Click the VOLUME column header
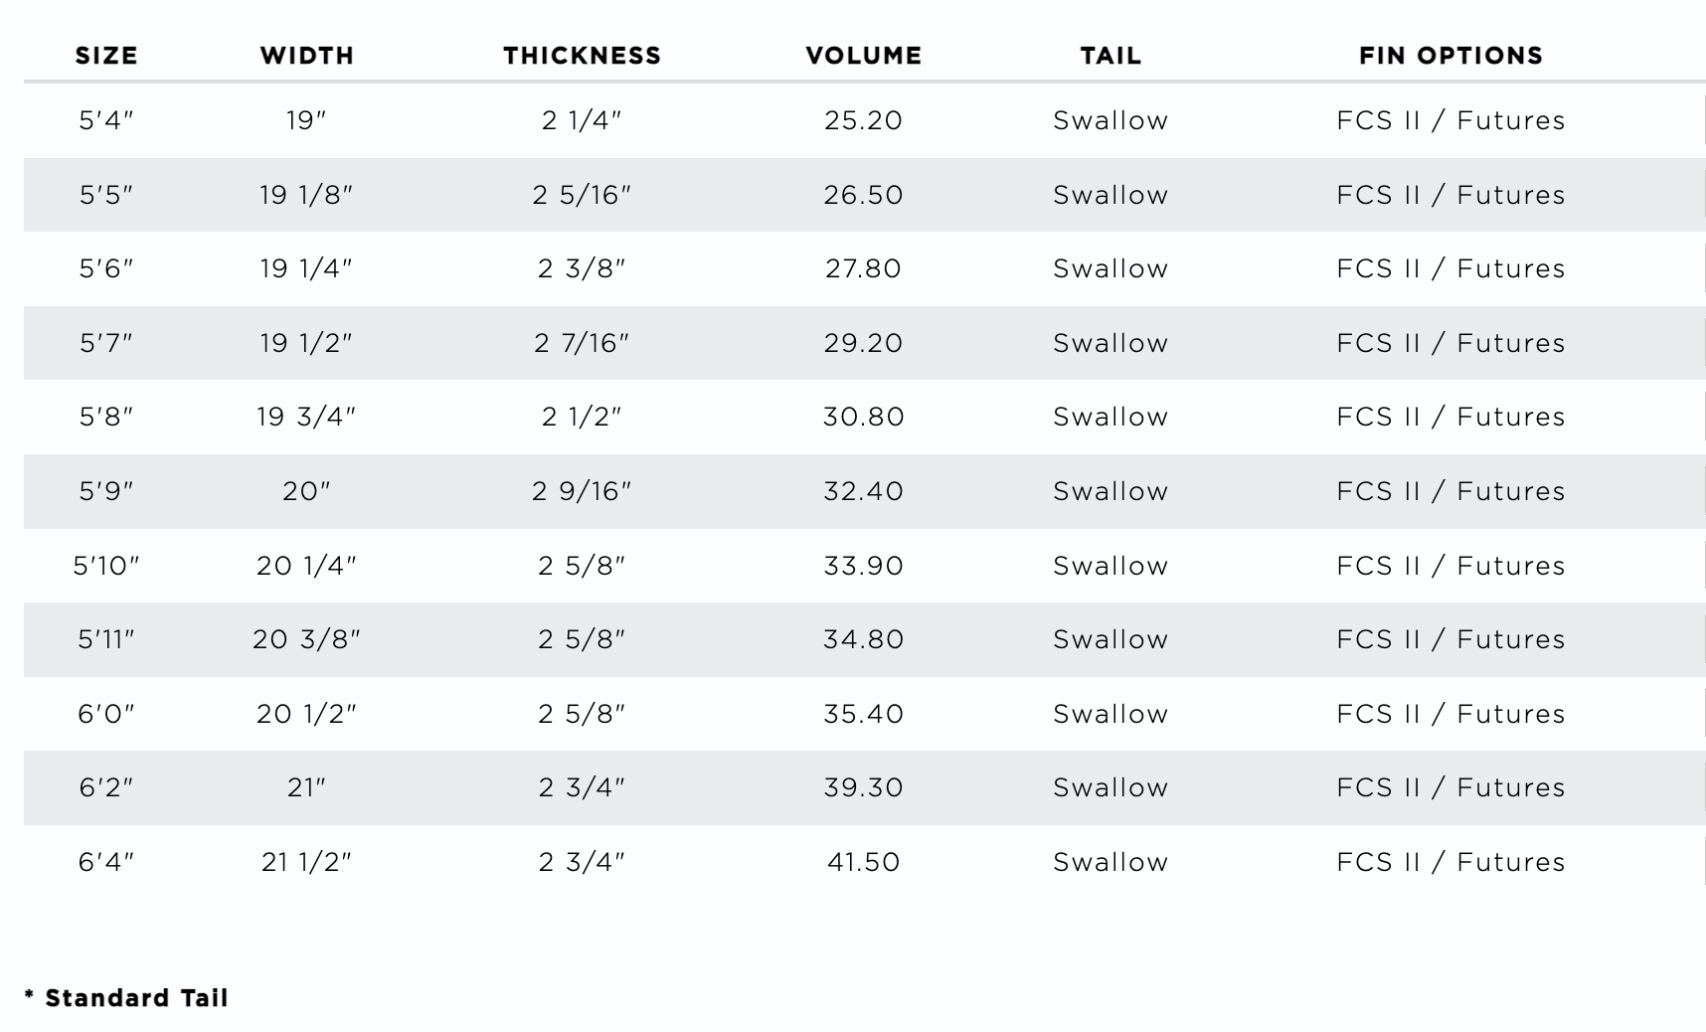The width and height of the screenshot is (1706, 1032). 863,56
